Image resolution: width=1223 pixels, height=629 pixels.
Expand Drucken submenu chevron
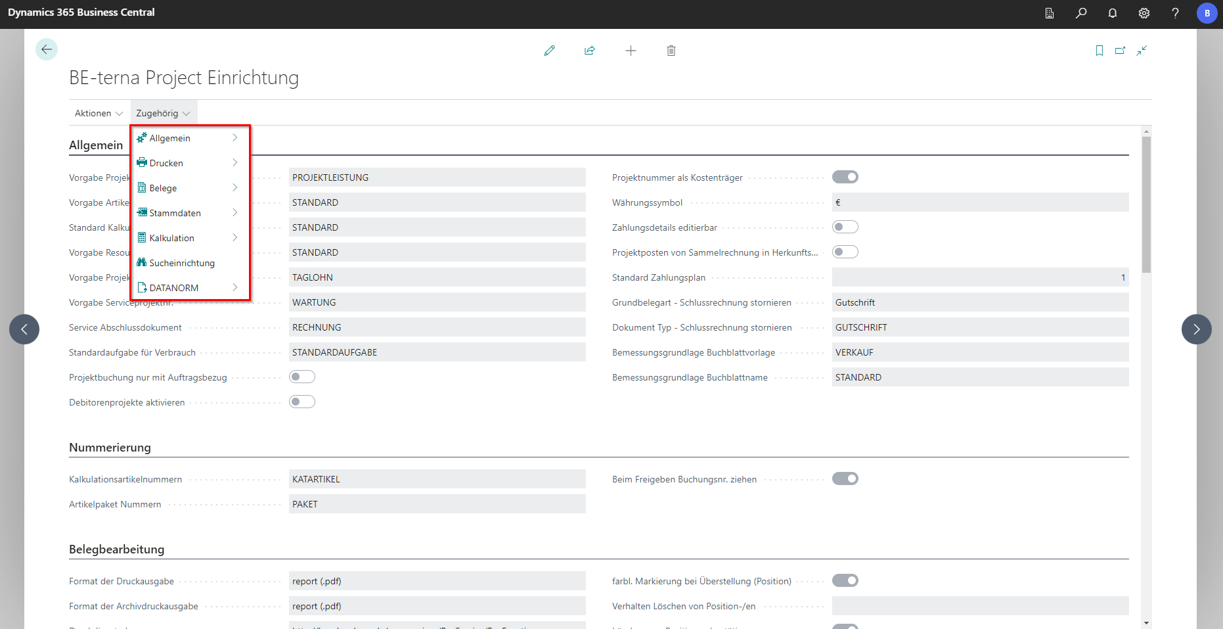click(x=234, y=162)
